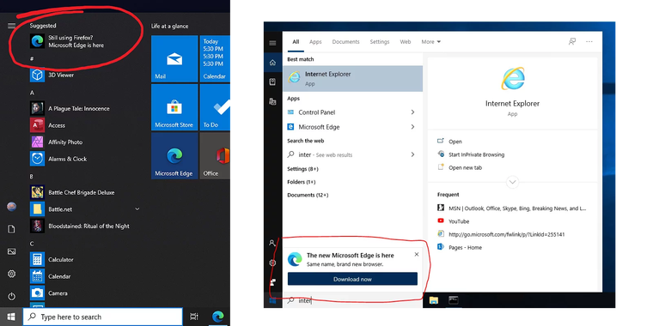
Task: Launch Access from the app list
Action: click(48, 125)
